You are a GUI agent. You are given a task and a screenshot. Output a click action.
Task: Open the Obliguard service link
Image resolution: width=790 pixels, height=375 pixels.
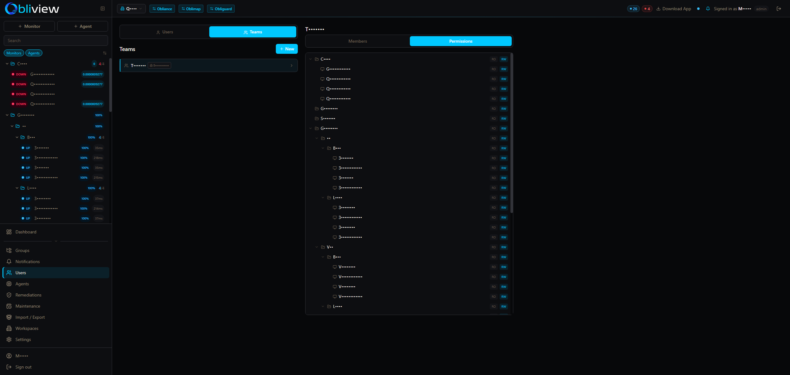(x=220, y=9)
